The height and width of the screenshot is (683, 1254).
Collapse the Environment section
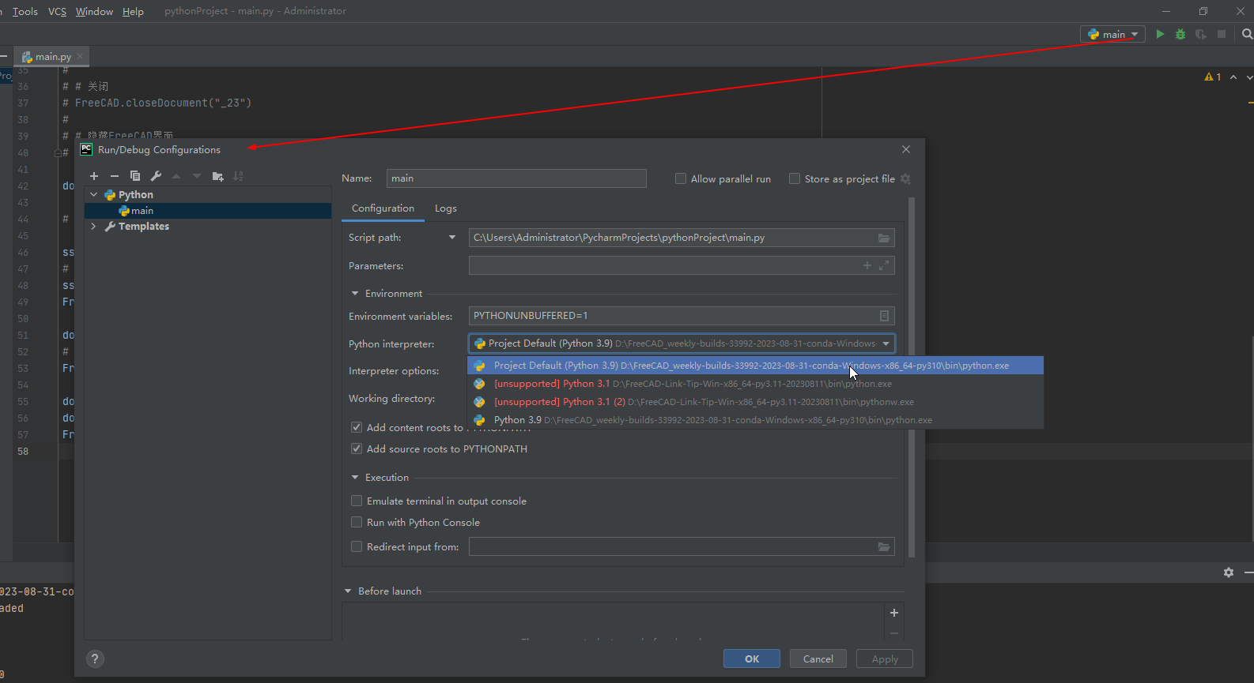click(355, 294)
